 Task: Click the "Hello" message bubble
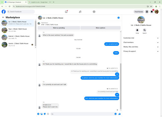[x=116, y=53]
